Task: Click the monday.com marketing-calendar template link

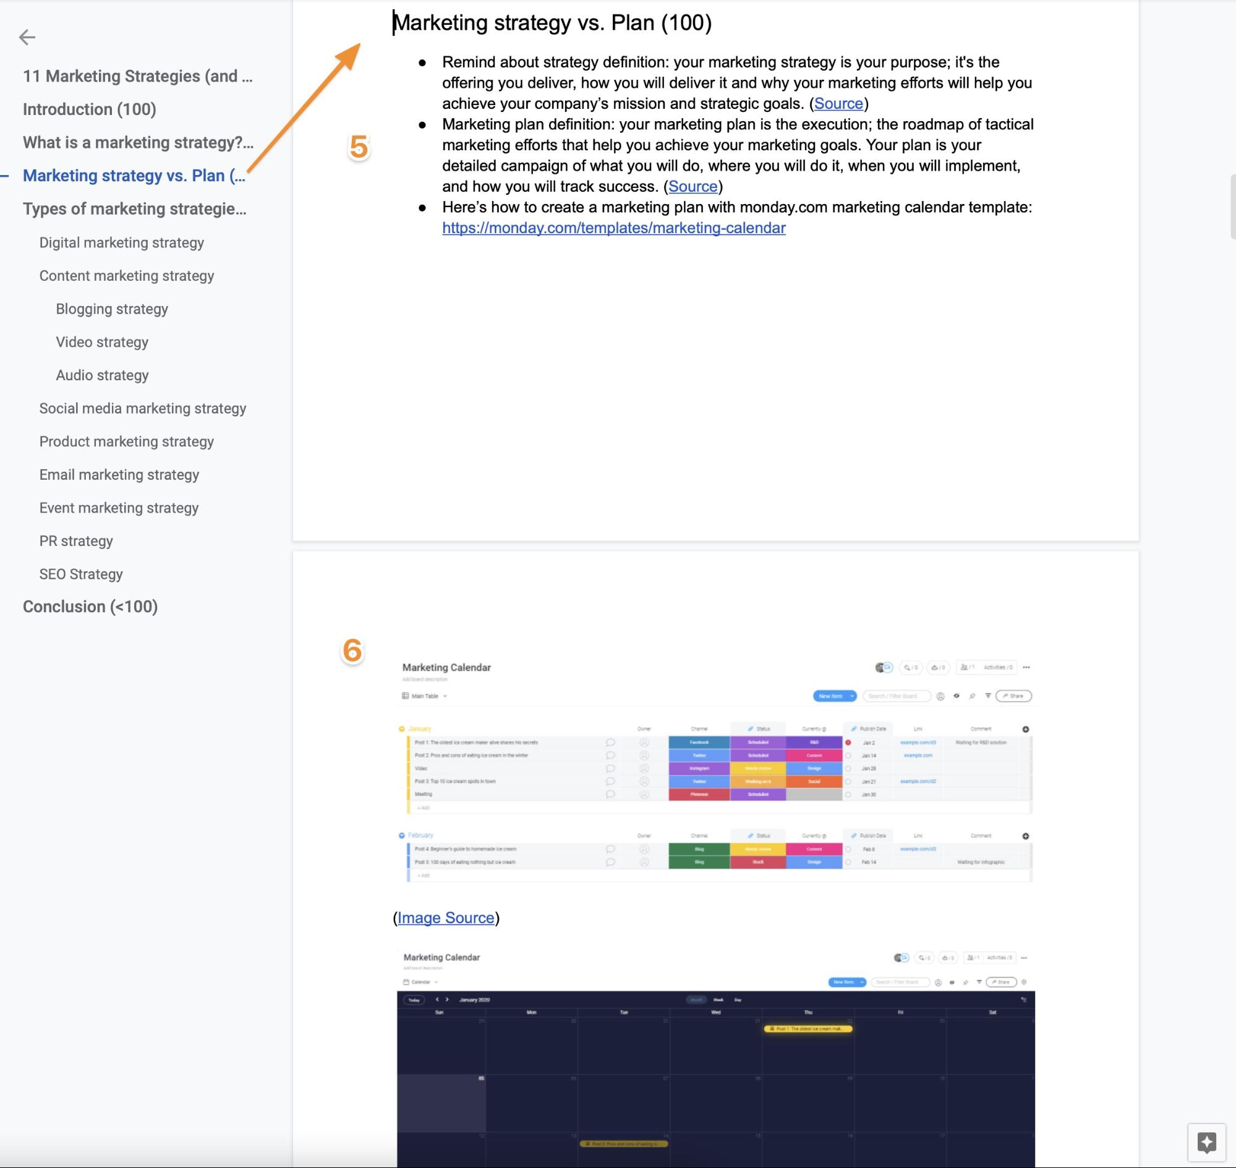Action: [613, 228]
